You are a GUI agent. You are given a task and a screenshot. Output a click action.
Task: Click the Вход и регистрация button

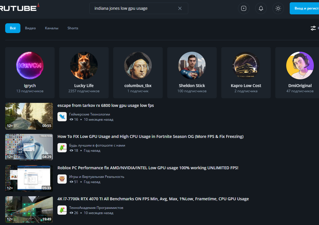click(304, 8)
